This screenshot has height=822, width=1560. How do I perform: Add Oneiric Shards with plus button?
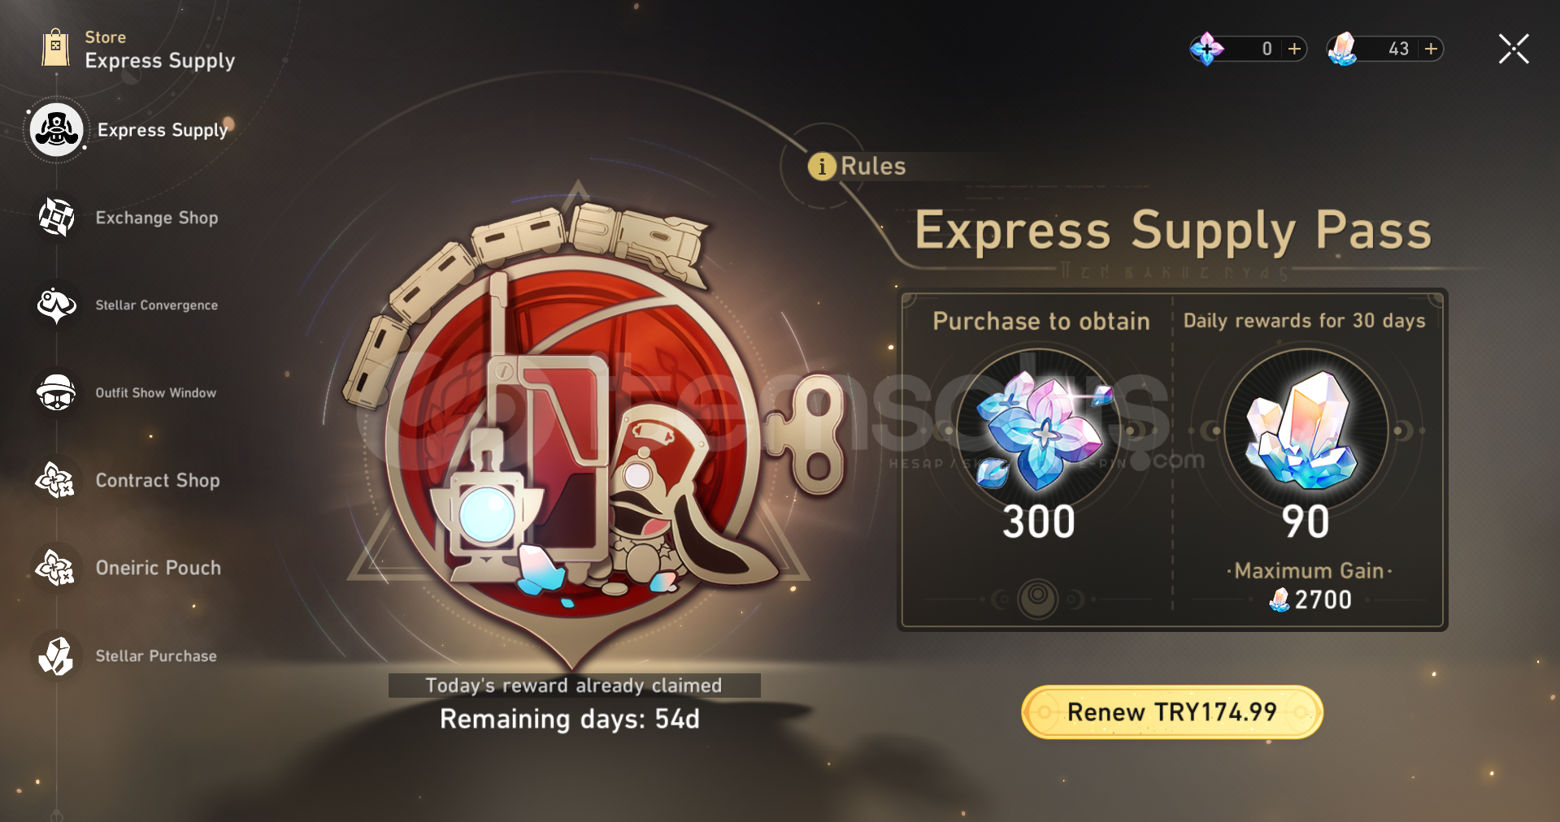pyautogui.click(x=1295, y=49)
